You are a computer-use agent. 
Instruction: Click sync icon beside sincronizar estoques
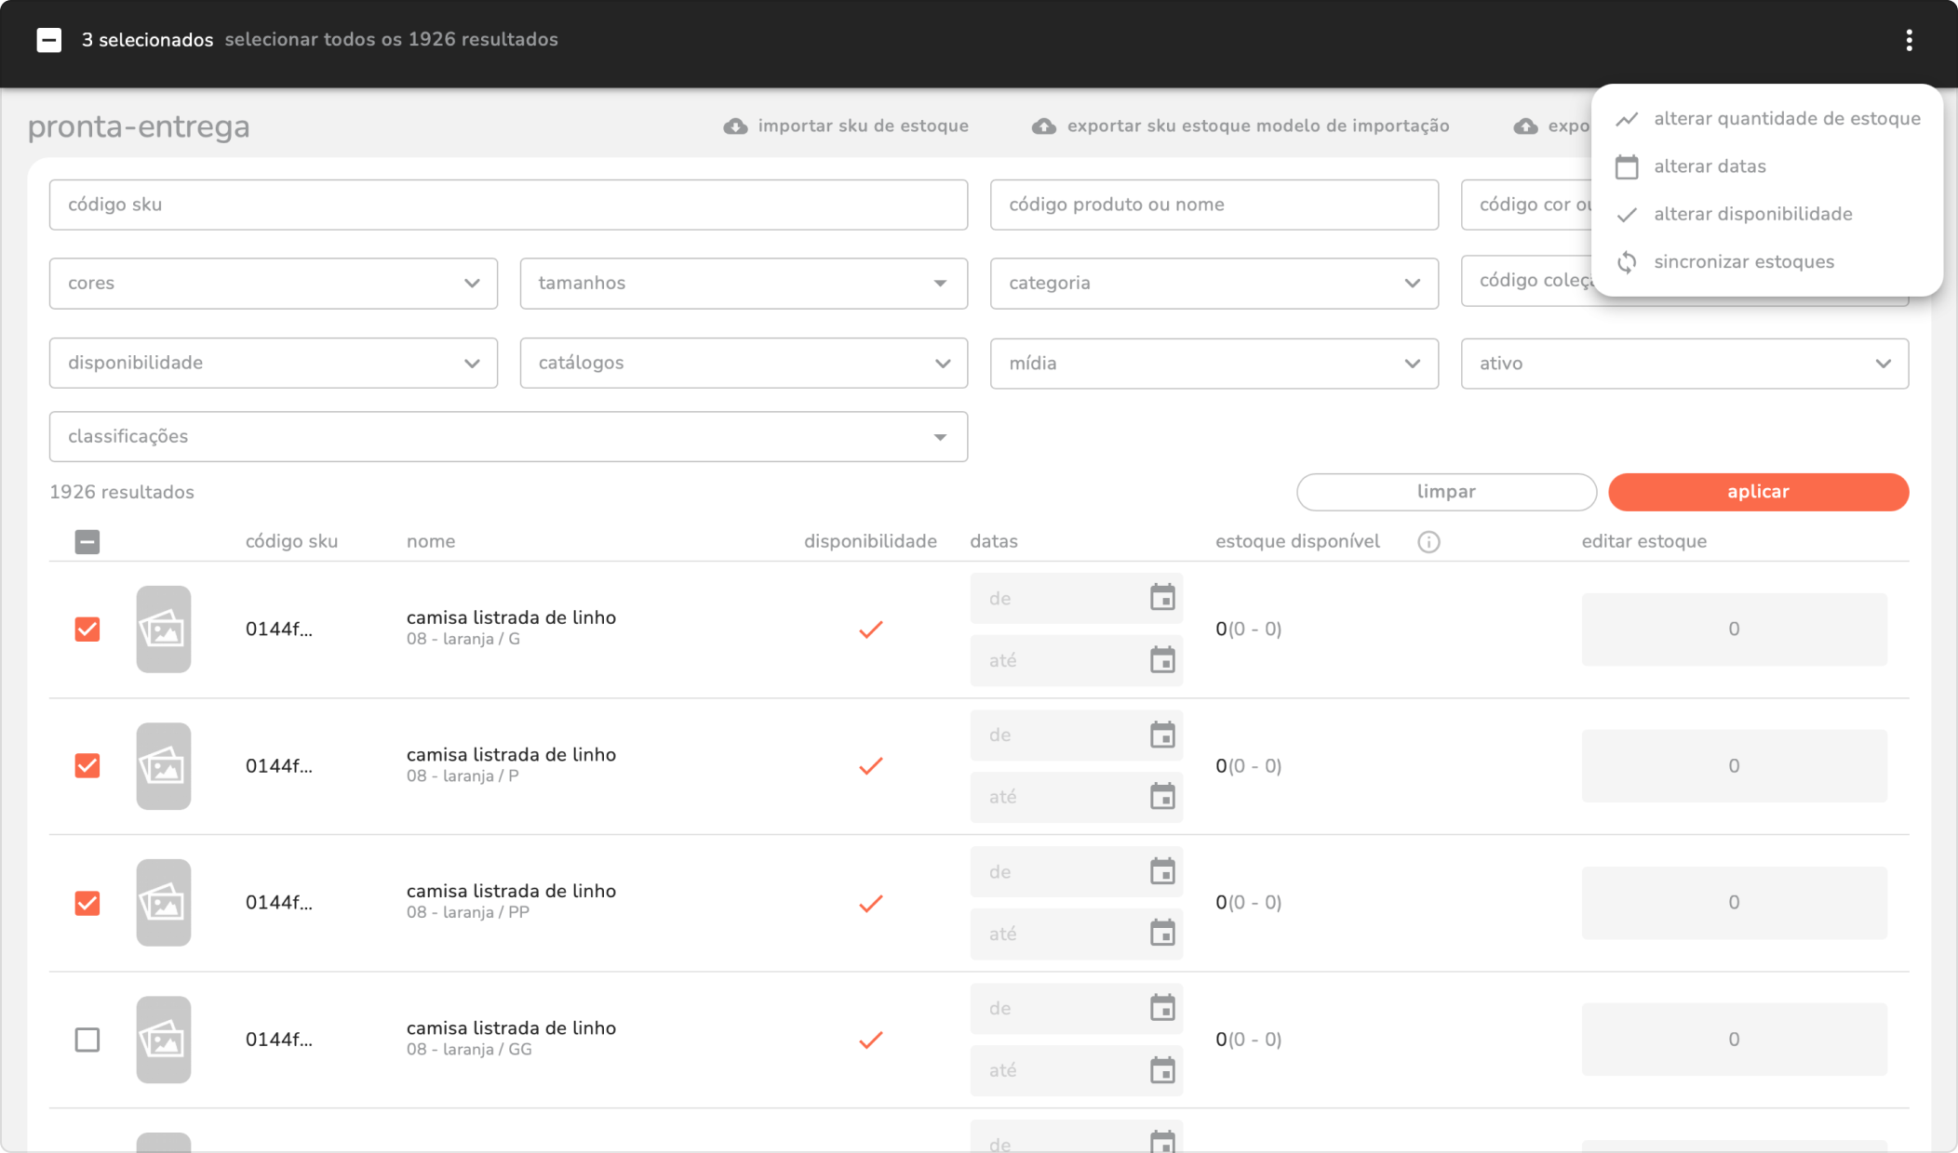coord(1627,262)
